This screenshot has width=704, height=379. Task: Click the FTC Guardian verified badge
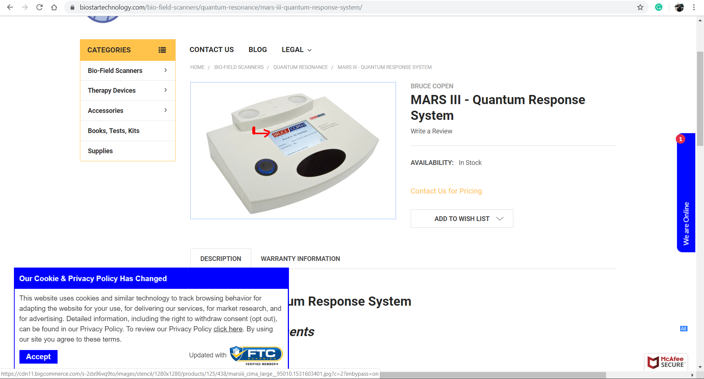coord(256,355)
